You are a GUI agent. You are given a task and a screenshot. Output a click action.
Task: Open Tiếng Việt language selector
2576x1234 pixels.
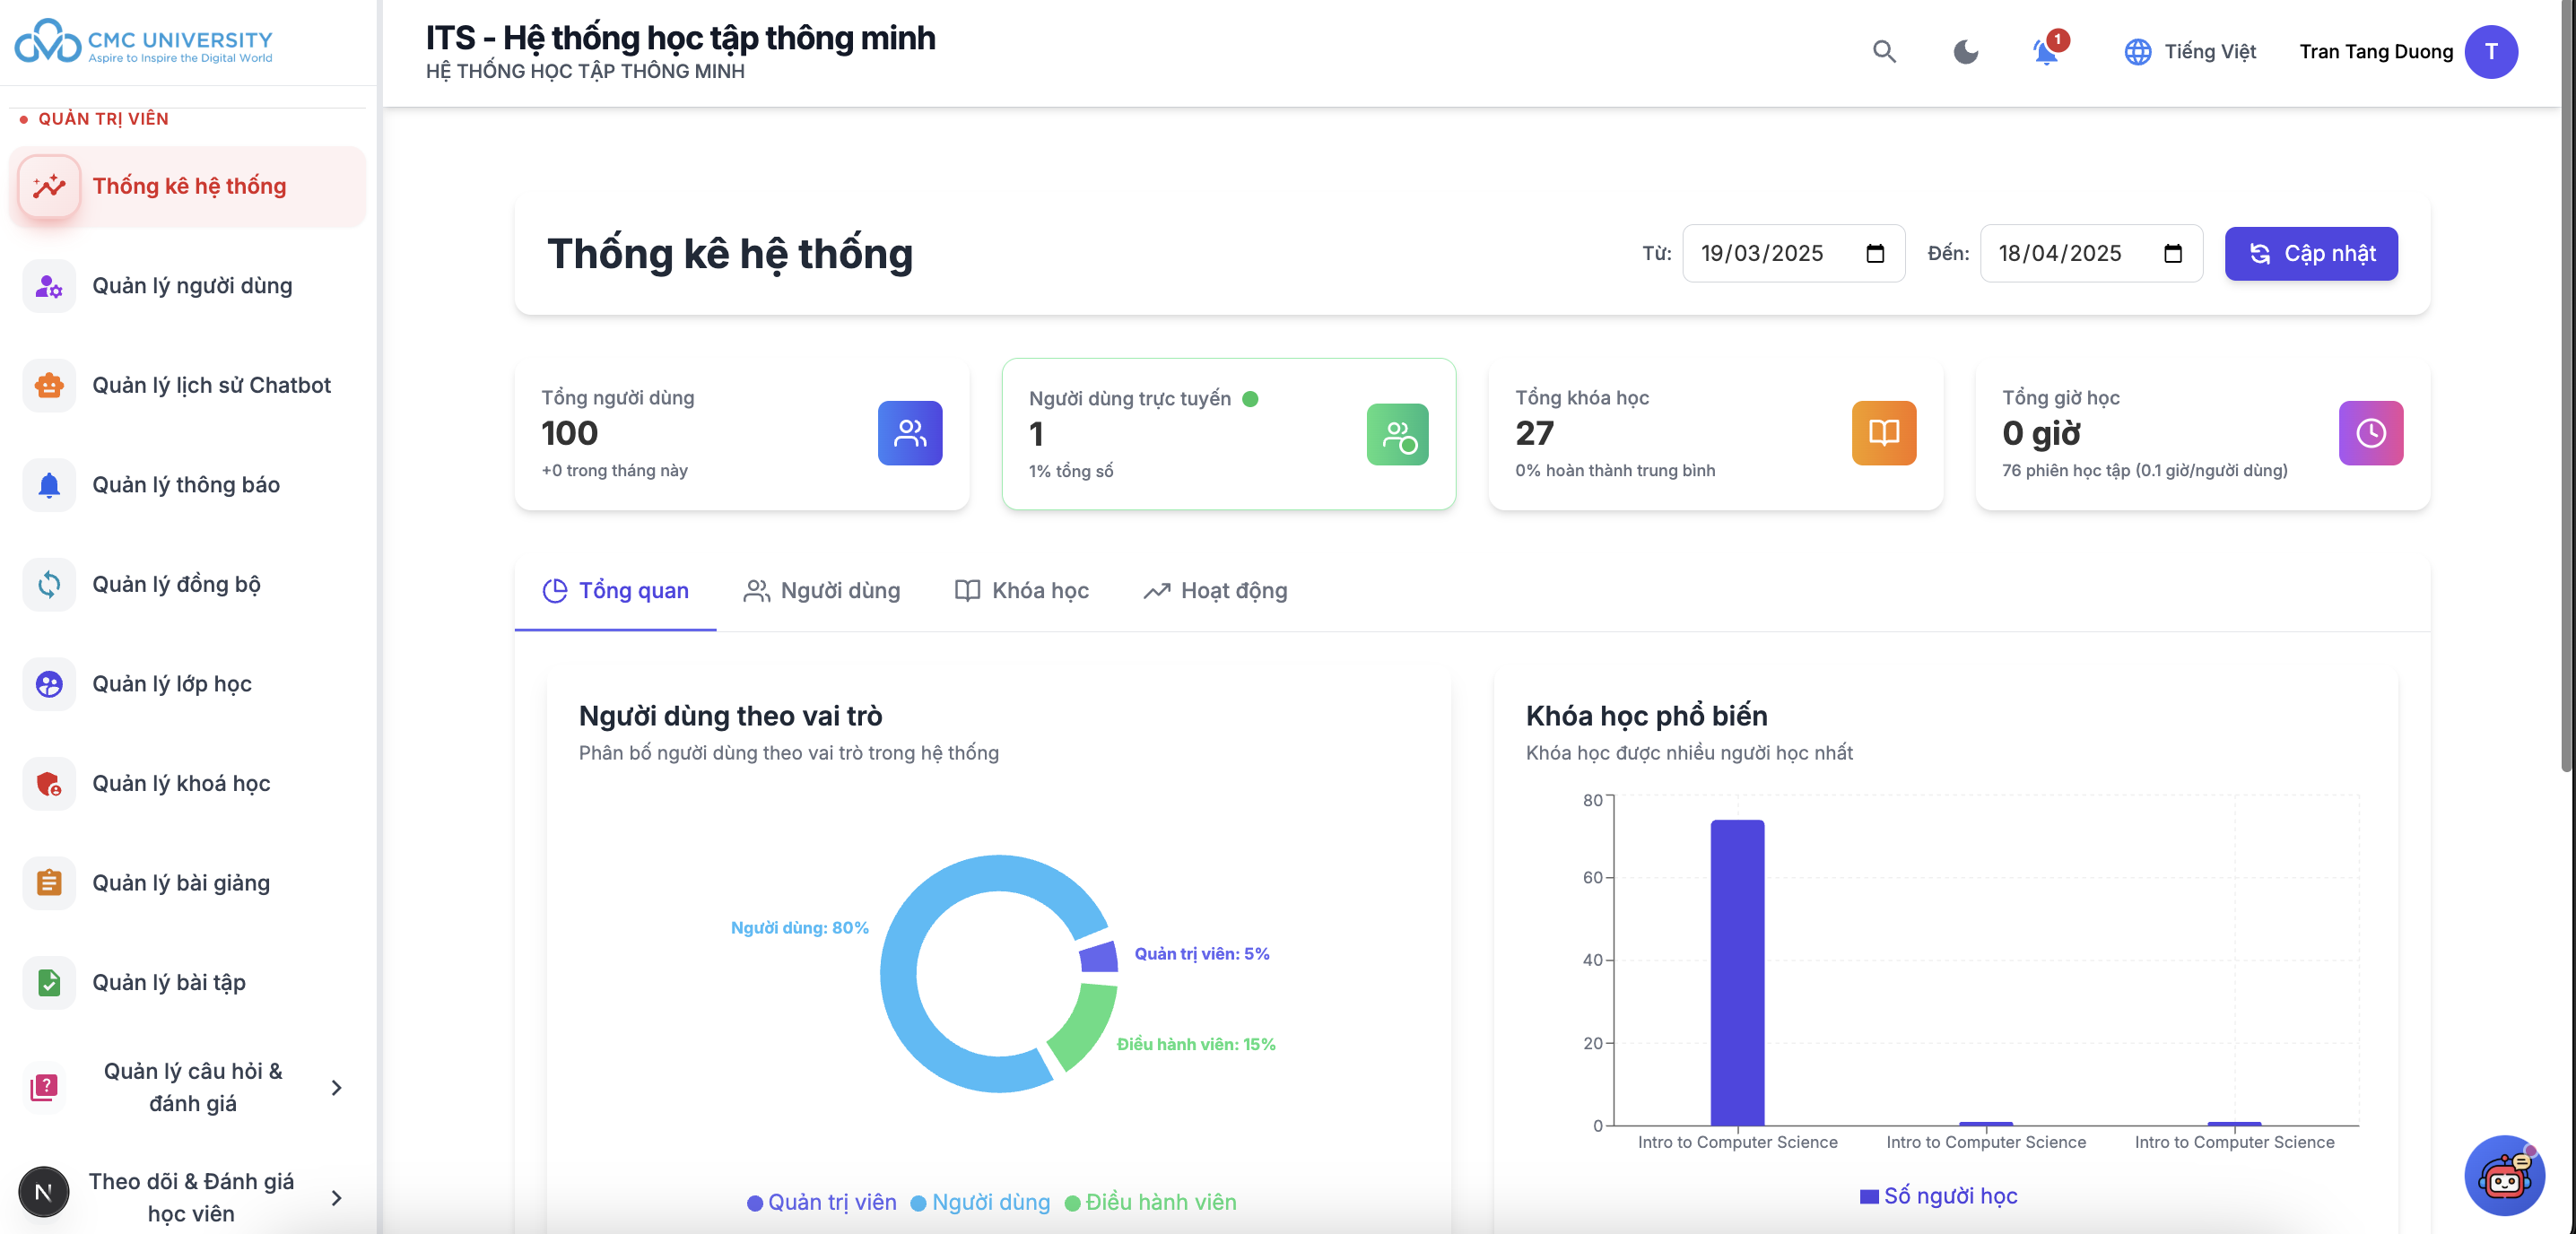click(2190, 51)
